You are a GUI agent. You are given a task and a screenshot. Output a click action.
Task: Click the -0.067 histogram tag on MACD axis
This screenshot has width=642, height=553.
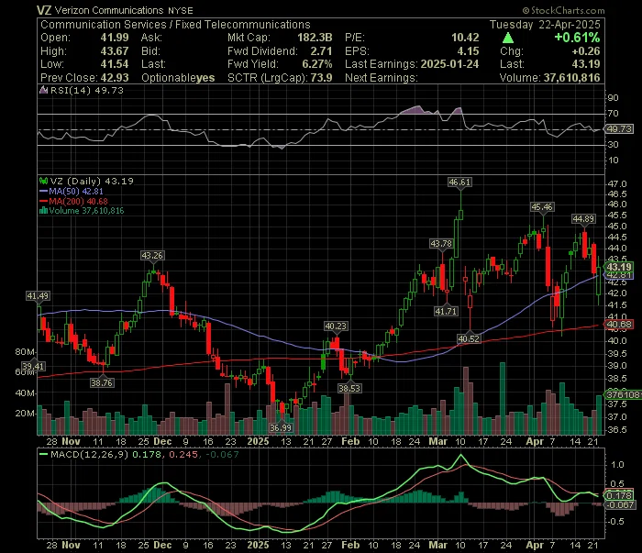pyautogui.click(x=621, y=505)
